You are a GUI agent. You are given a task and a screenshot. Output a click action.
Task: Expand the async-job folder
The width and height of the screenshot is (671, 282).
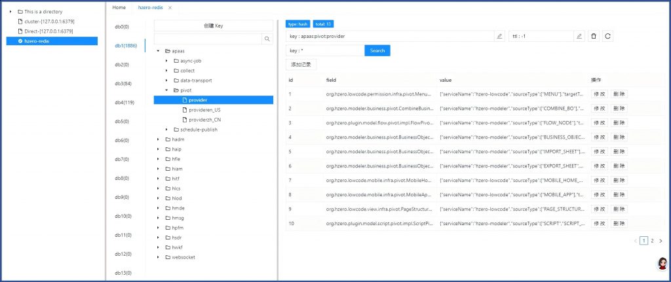click(166, 60)
